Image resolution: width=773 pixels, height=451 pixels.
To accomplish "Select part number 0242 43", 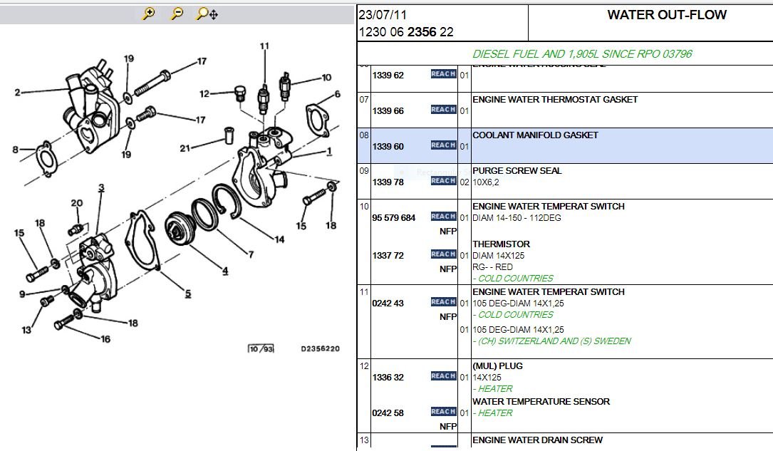I will click(x=388, y=303).
